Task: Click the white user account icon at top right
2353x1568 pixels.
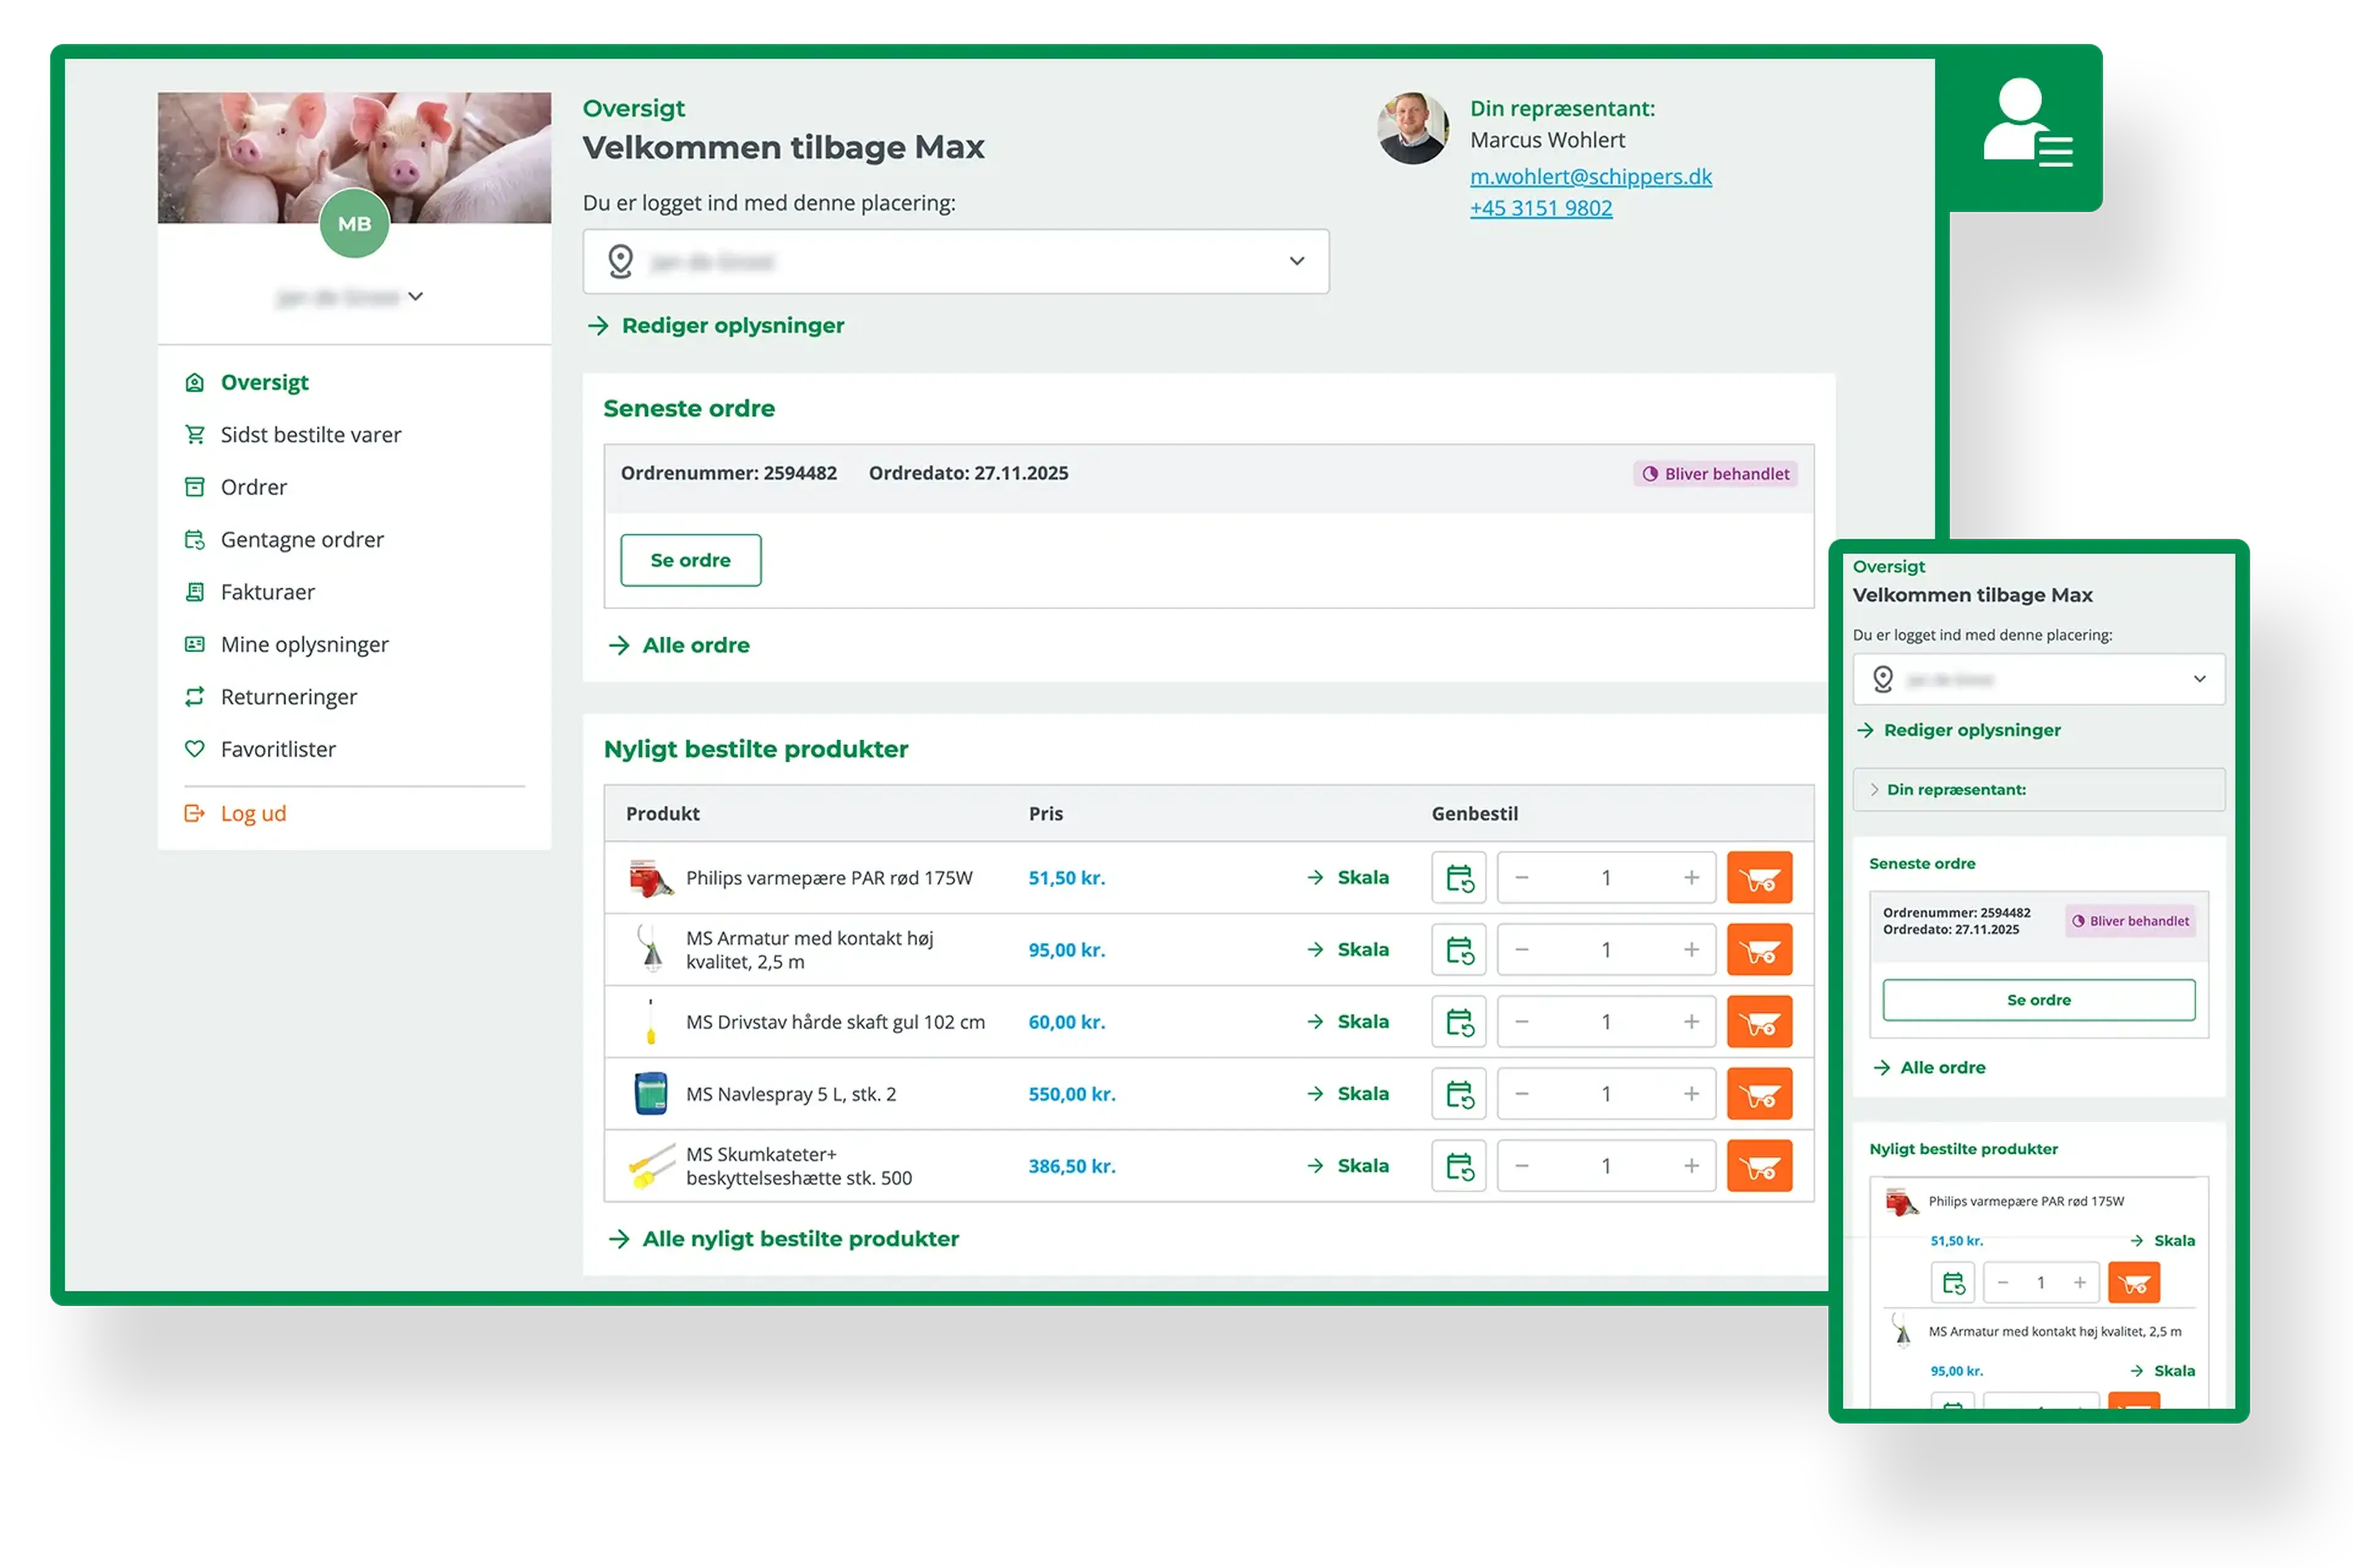Action: pos(2026,124)
